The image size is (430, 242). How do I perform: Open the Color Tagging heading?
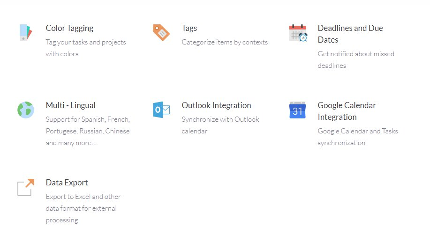(70, 28)
